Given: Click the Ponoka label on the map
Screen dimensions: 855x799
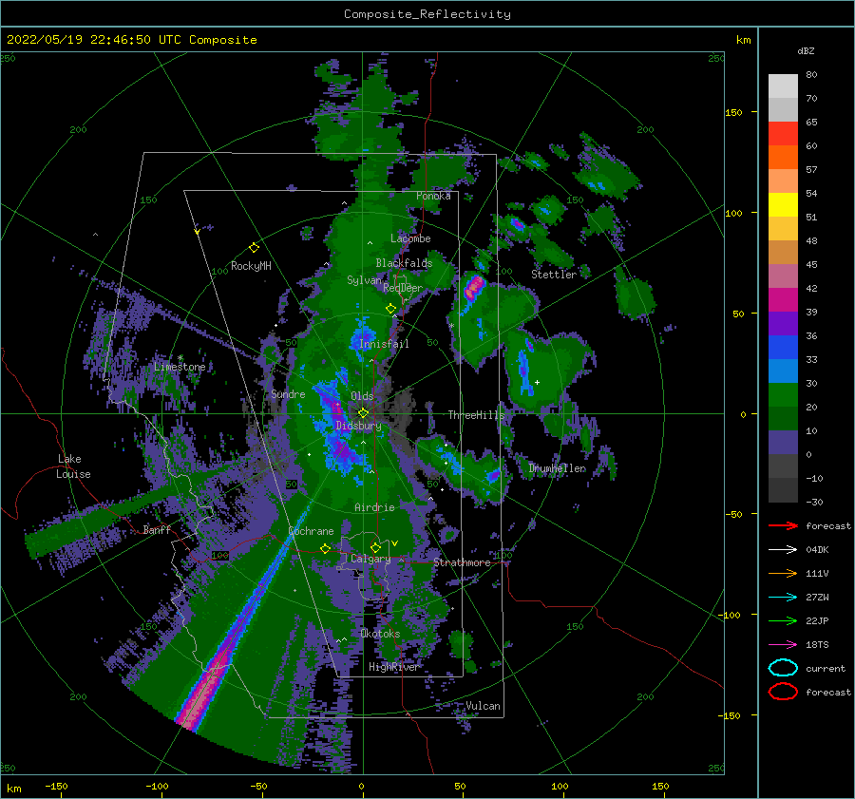Looking at the screenshot, I should [433, 196].
